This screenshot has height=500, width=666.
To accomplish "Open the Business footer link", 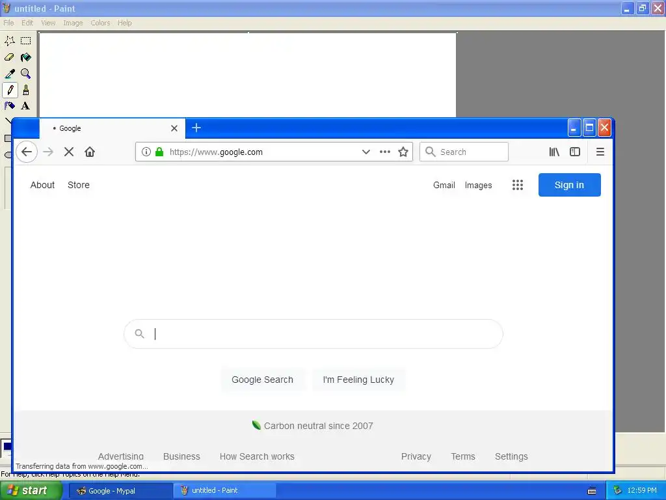I will (181, 456).
